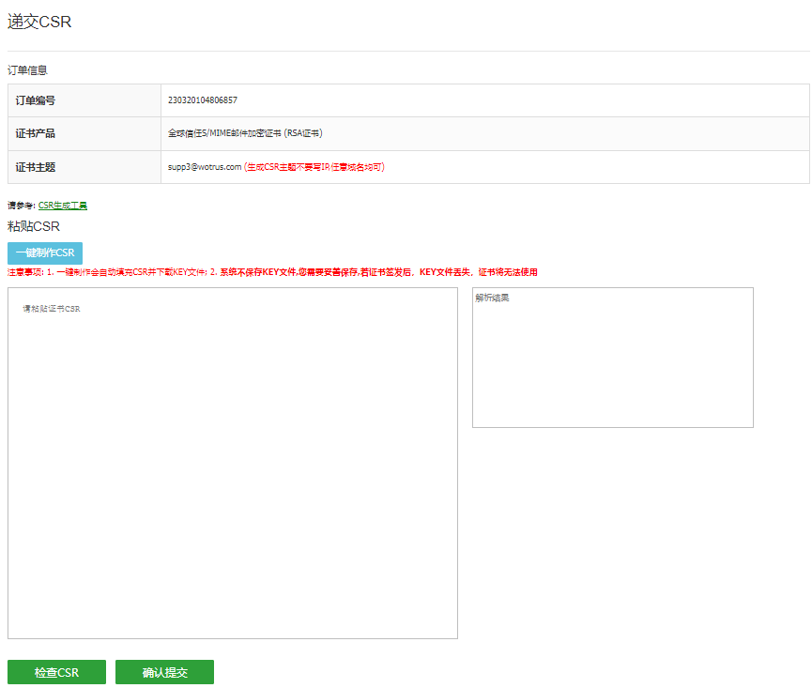
Task: Click the 订单编号 label cell
Action: [x=36, y=100]
